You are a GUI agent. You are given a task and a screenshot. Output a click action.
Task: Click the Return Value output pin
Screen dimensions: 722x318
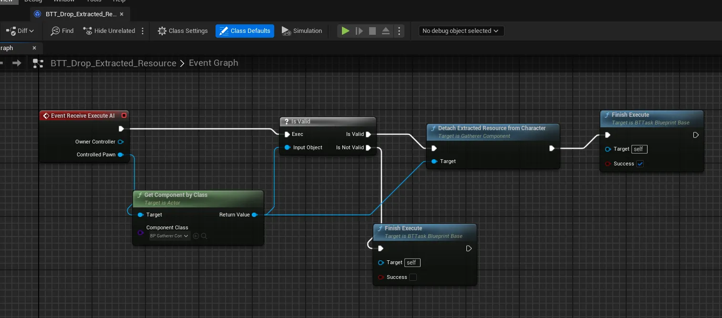pyautogui.click(x=255, y=215)
